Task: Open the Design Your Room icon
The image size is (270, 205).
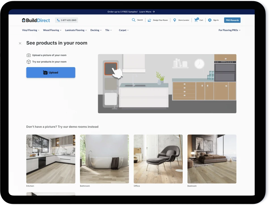Action: click(x=149, y=20)
